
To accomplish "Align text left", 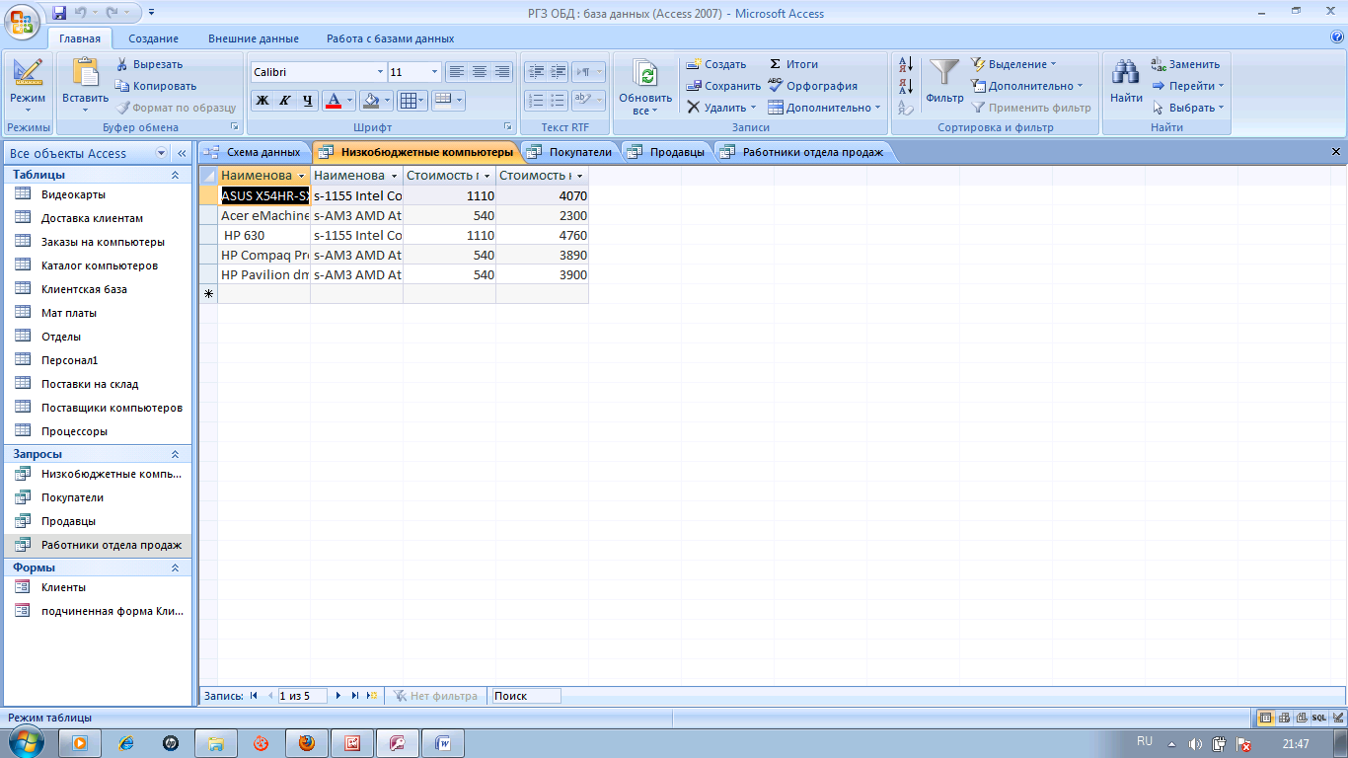I will pos(456,72).
